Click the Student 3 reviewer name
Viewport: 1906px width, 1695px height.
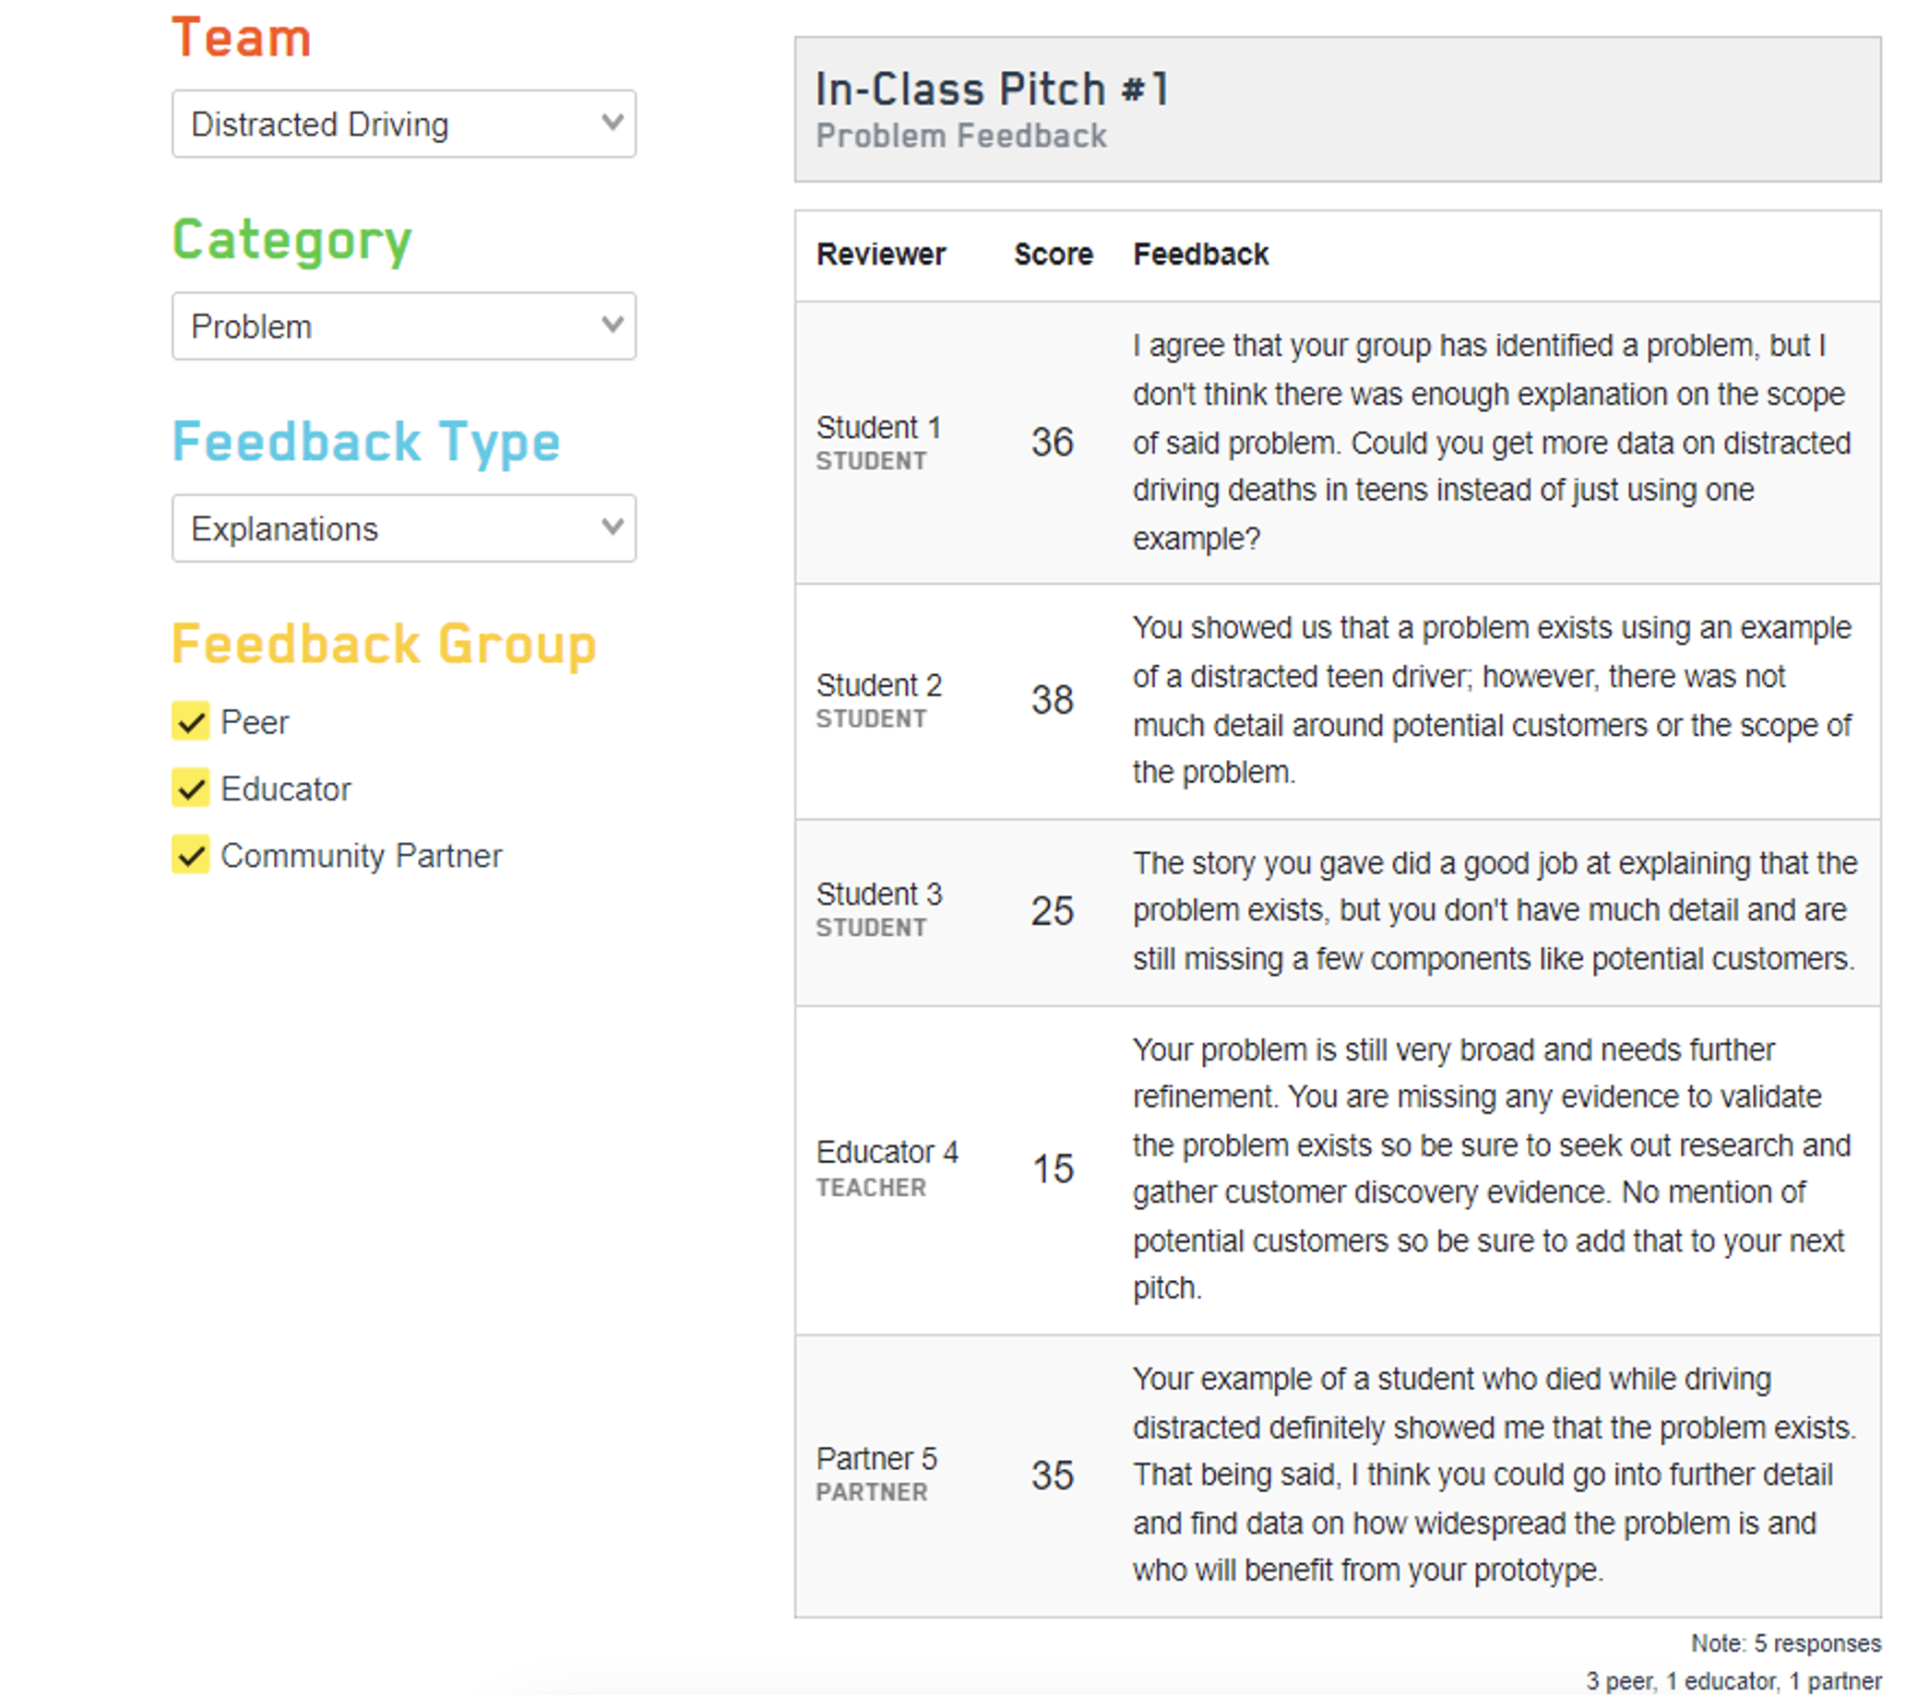878,895
